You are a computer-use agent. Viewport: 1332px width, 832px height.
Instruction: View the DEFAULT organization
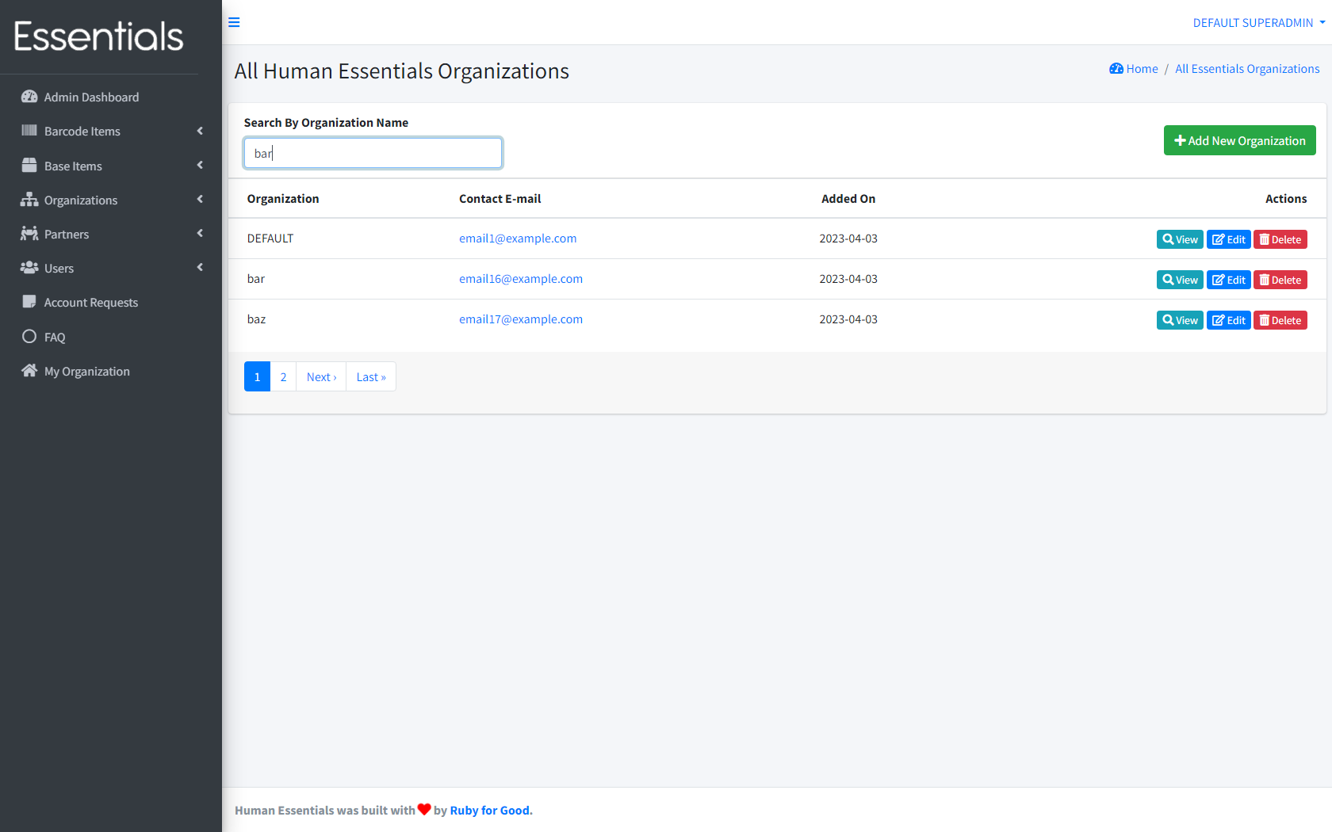click(1180, 239)
